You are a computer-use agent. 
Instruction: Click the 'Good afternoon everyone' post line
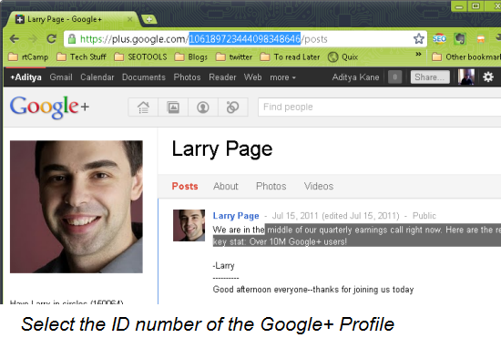313,290
